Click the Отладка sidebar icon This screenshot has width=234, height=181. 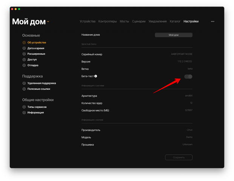pyautogui.click(x=24, y=65)
